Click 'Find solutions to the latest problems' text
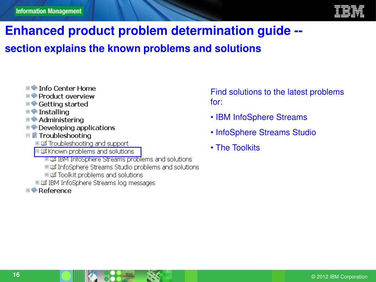Image resolution: width=376 pixels, height=282 pixels. [277, 92]
